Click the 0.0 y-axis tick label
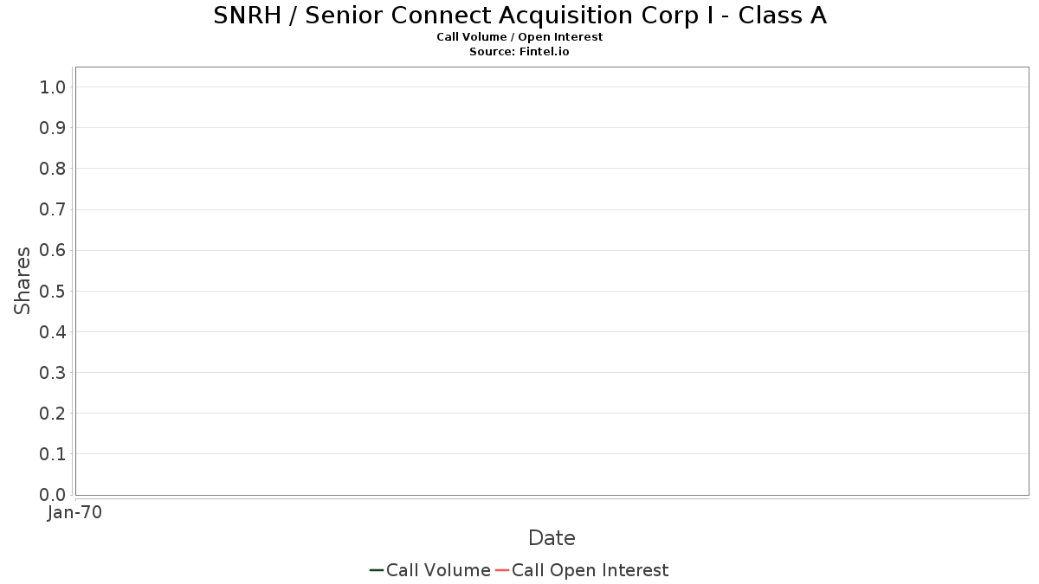The image size is (1039, 584). click(x=53, y=495)
